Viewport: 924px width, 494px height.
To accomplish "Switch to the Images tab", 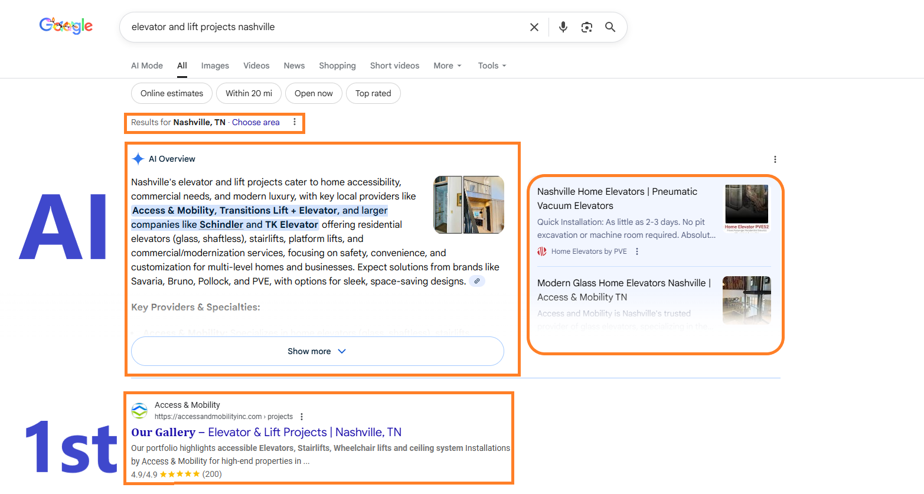I will [x=215, y=66].
